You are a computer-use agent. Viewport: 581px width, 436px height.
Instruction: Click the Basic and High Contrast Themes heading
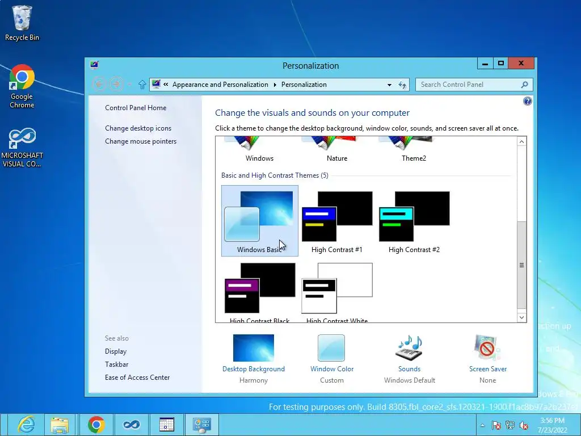pos(275,175)
